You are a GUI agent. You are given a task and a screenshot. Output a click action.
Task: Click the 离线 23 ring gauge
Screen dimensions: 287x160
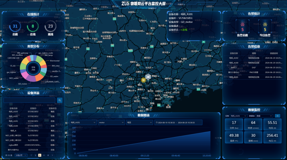point(50,26)
